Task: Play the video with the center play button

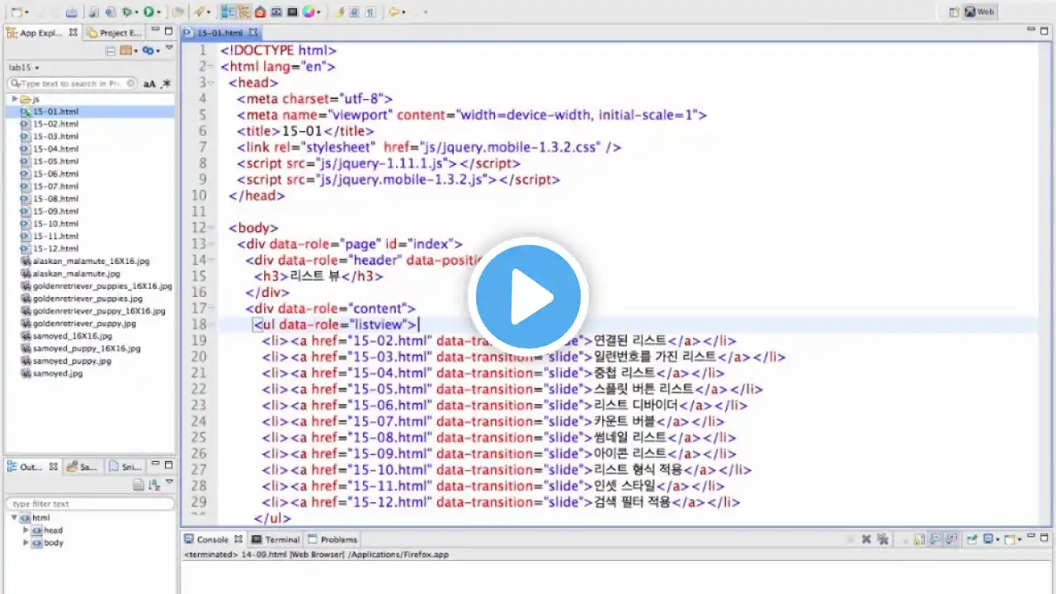Action: pyautogui.click(x=528, y=295)
